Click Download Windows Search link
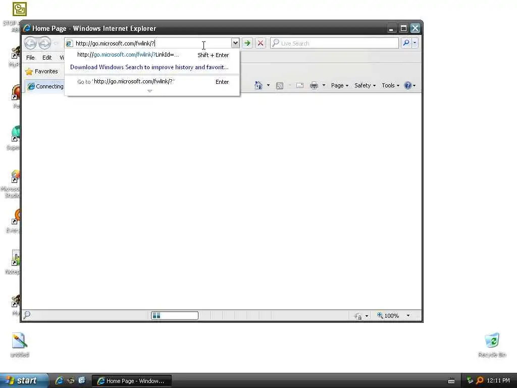 tap(149, 67)
